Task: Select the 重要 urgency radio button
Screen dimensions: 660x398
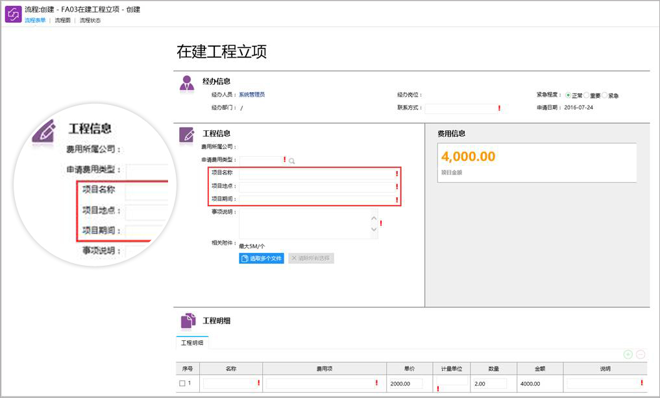Action: pyautogui.click(x=586, y=95)
